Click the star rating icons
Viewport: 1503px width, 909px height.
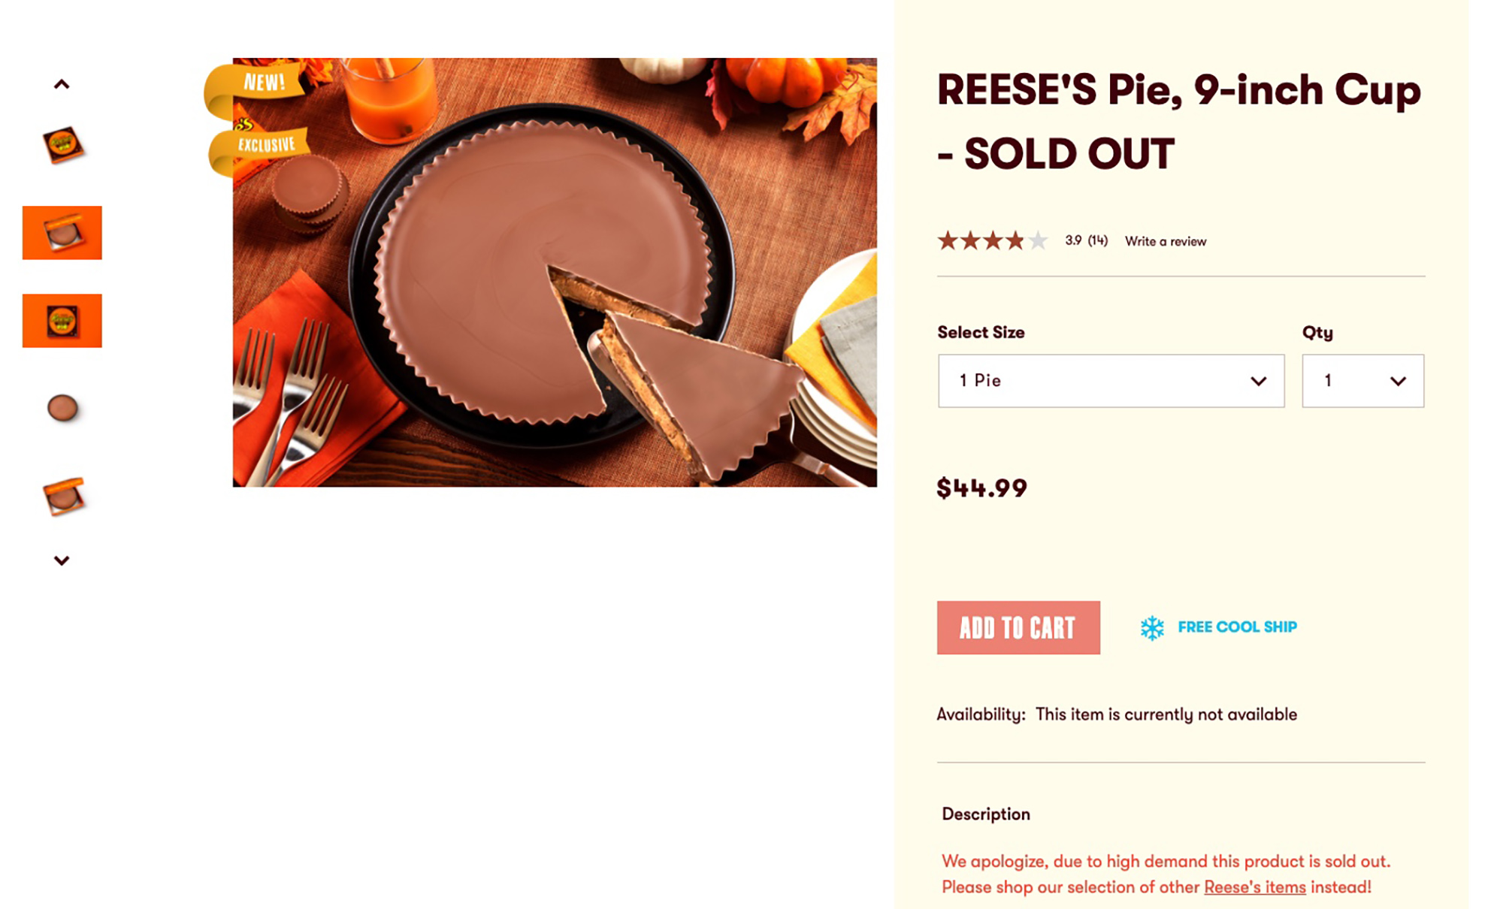coord(992,241)
